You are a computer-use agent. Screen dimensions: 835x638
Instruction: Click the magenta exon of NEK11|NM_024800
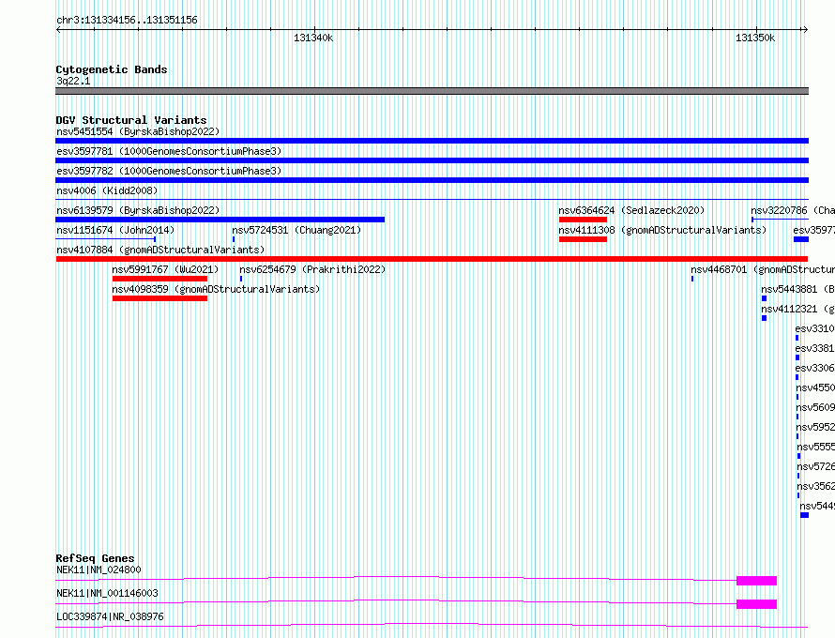(757, 581)
